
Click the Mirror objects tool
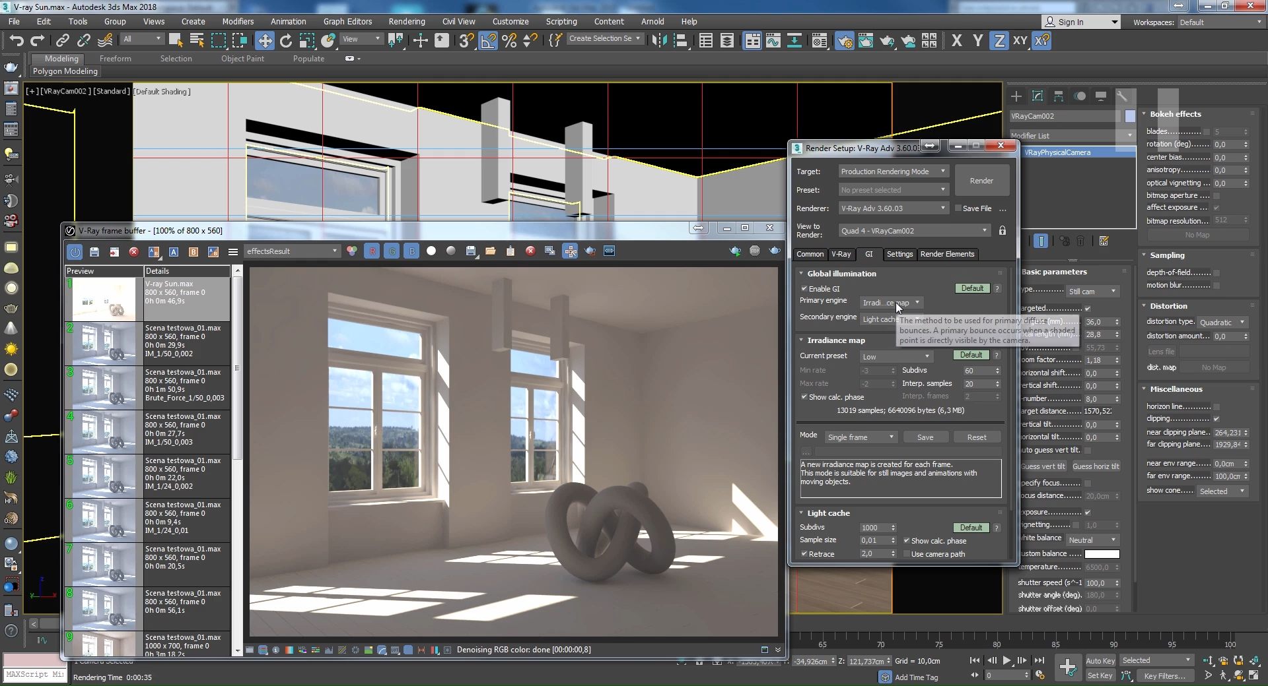(658, 41)
